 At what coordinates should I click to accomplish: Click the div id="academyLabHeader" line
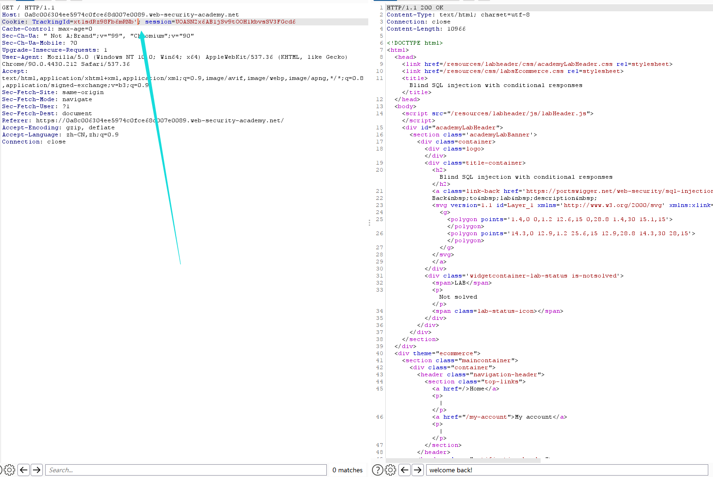coord(453,127)
